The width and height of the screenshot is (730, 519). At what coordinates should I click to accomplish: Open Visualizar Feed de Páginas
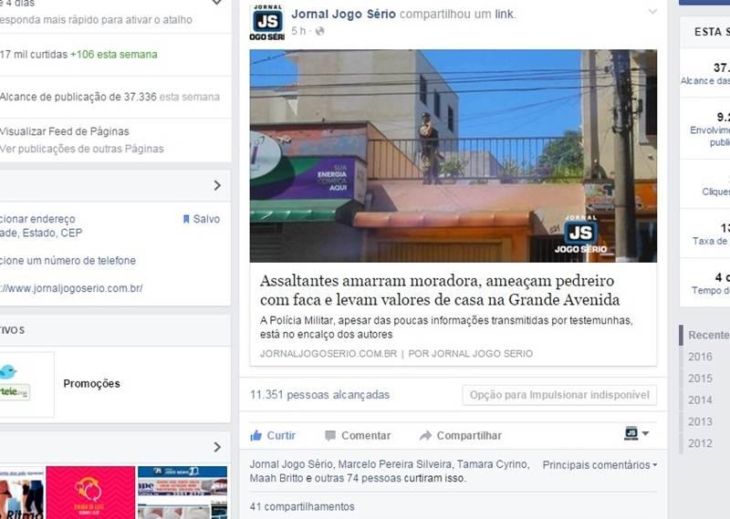point(64,131)
